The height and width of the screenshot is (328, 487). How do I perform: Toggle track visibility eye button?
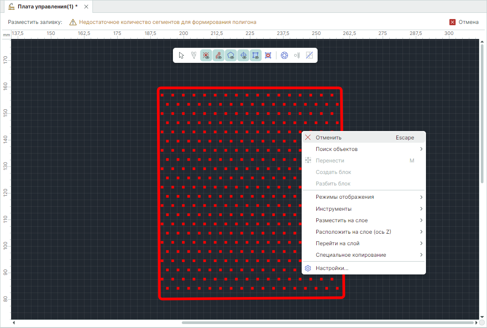[x=219, y=55]
